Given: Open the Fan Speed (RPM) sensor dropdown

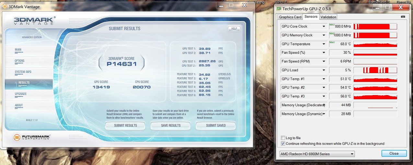Looking at the screenshot, I should pyautogui.click(x=324, y=61).
